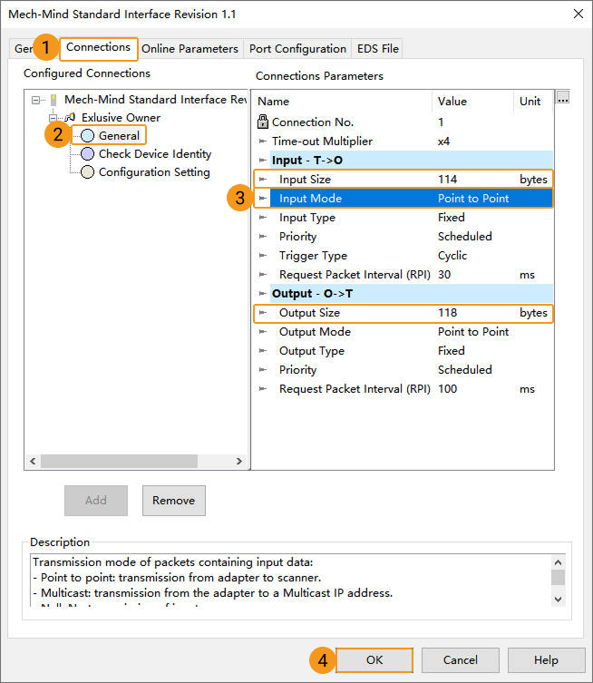Screen dimensions: 593x683
Task: Collapse the Mech-Mind Standard Interface root node
Action: [x=35, y=100]
